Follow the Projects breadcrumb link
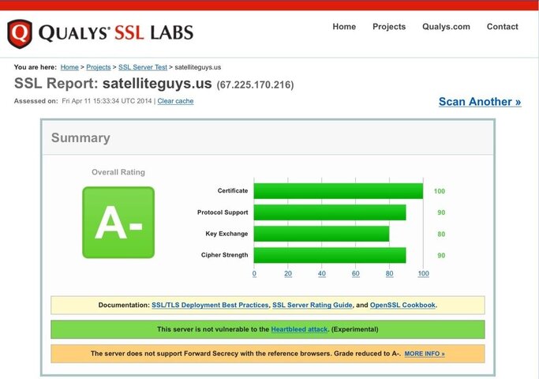 pos(99,67)
